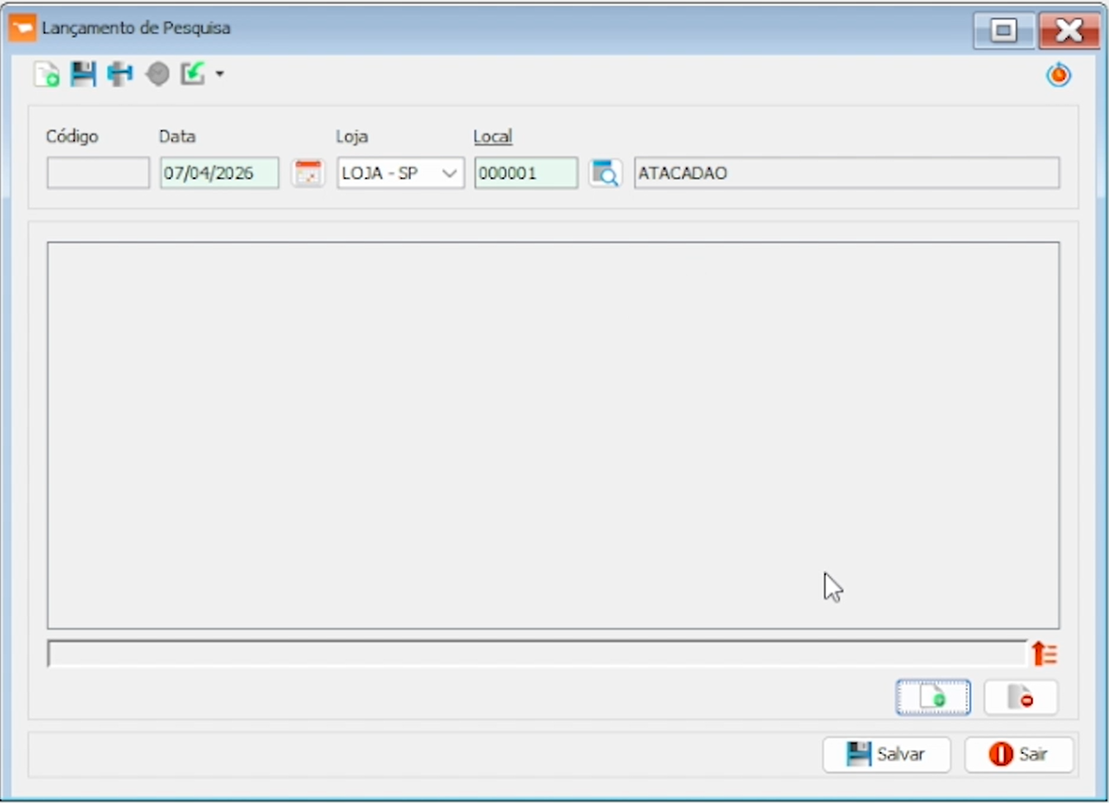Viewport: 1109px width, 803px height.
Task: Add a new item with green plus button
Action: coord(933,697)
